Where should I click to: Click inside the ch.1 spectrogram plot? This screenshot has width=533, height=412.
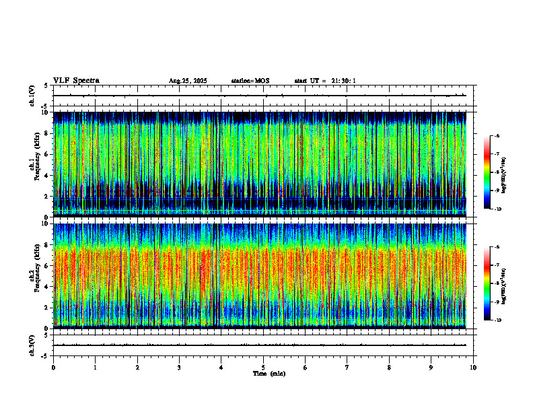[260, 164]
